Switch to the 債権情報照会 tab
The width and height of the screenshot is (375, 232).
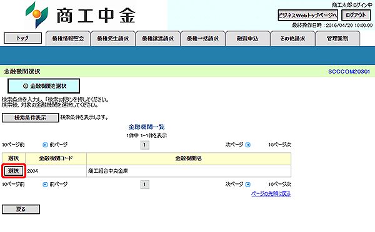click(68, 39)
